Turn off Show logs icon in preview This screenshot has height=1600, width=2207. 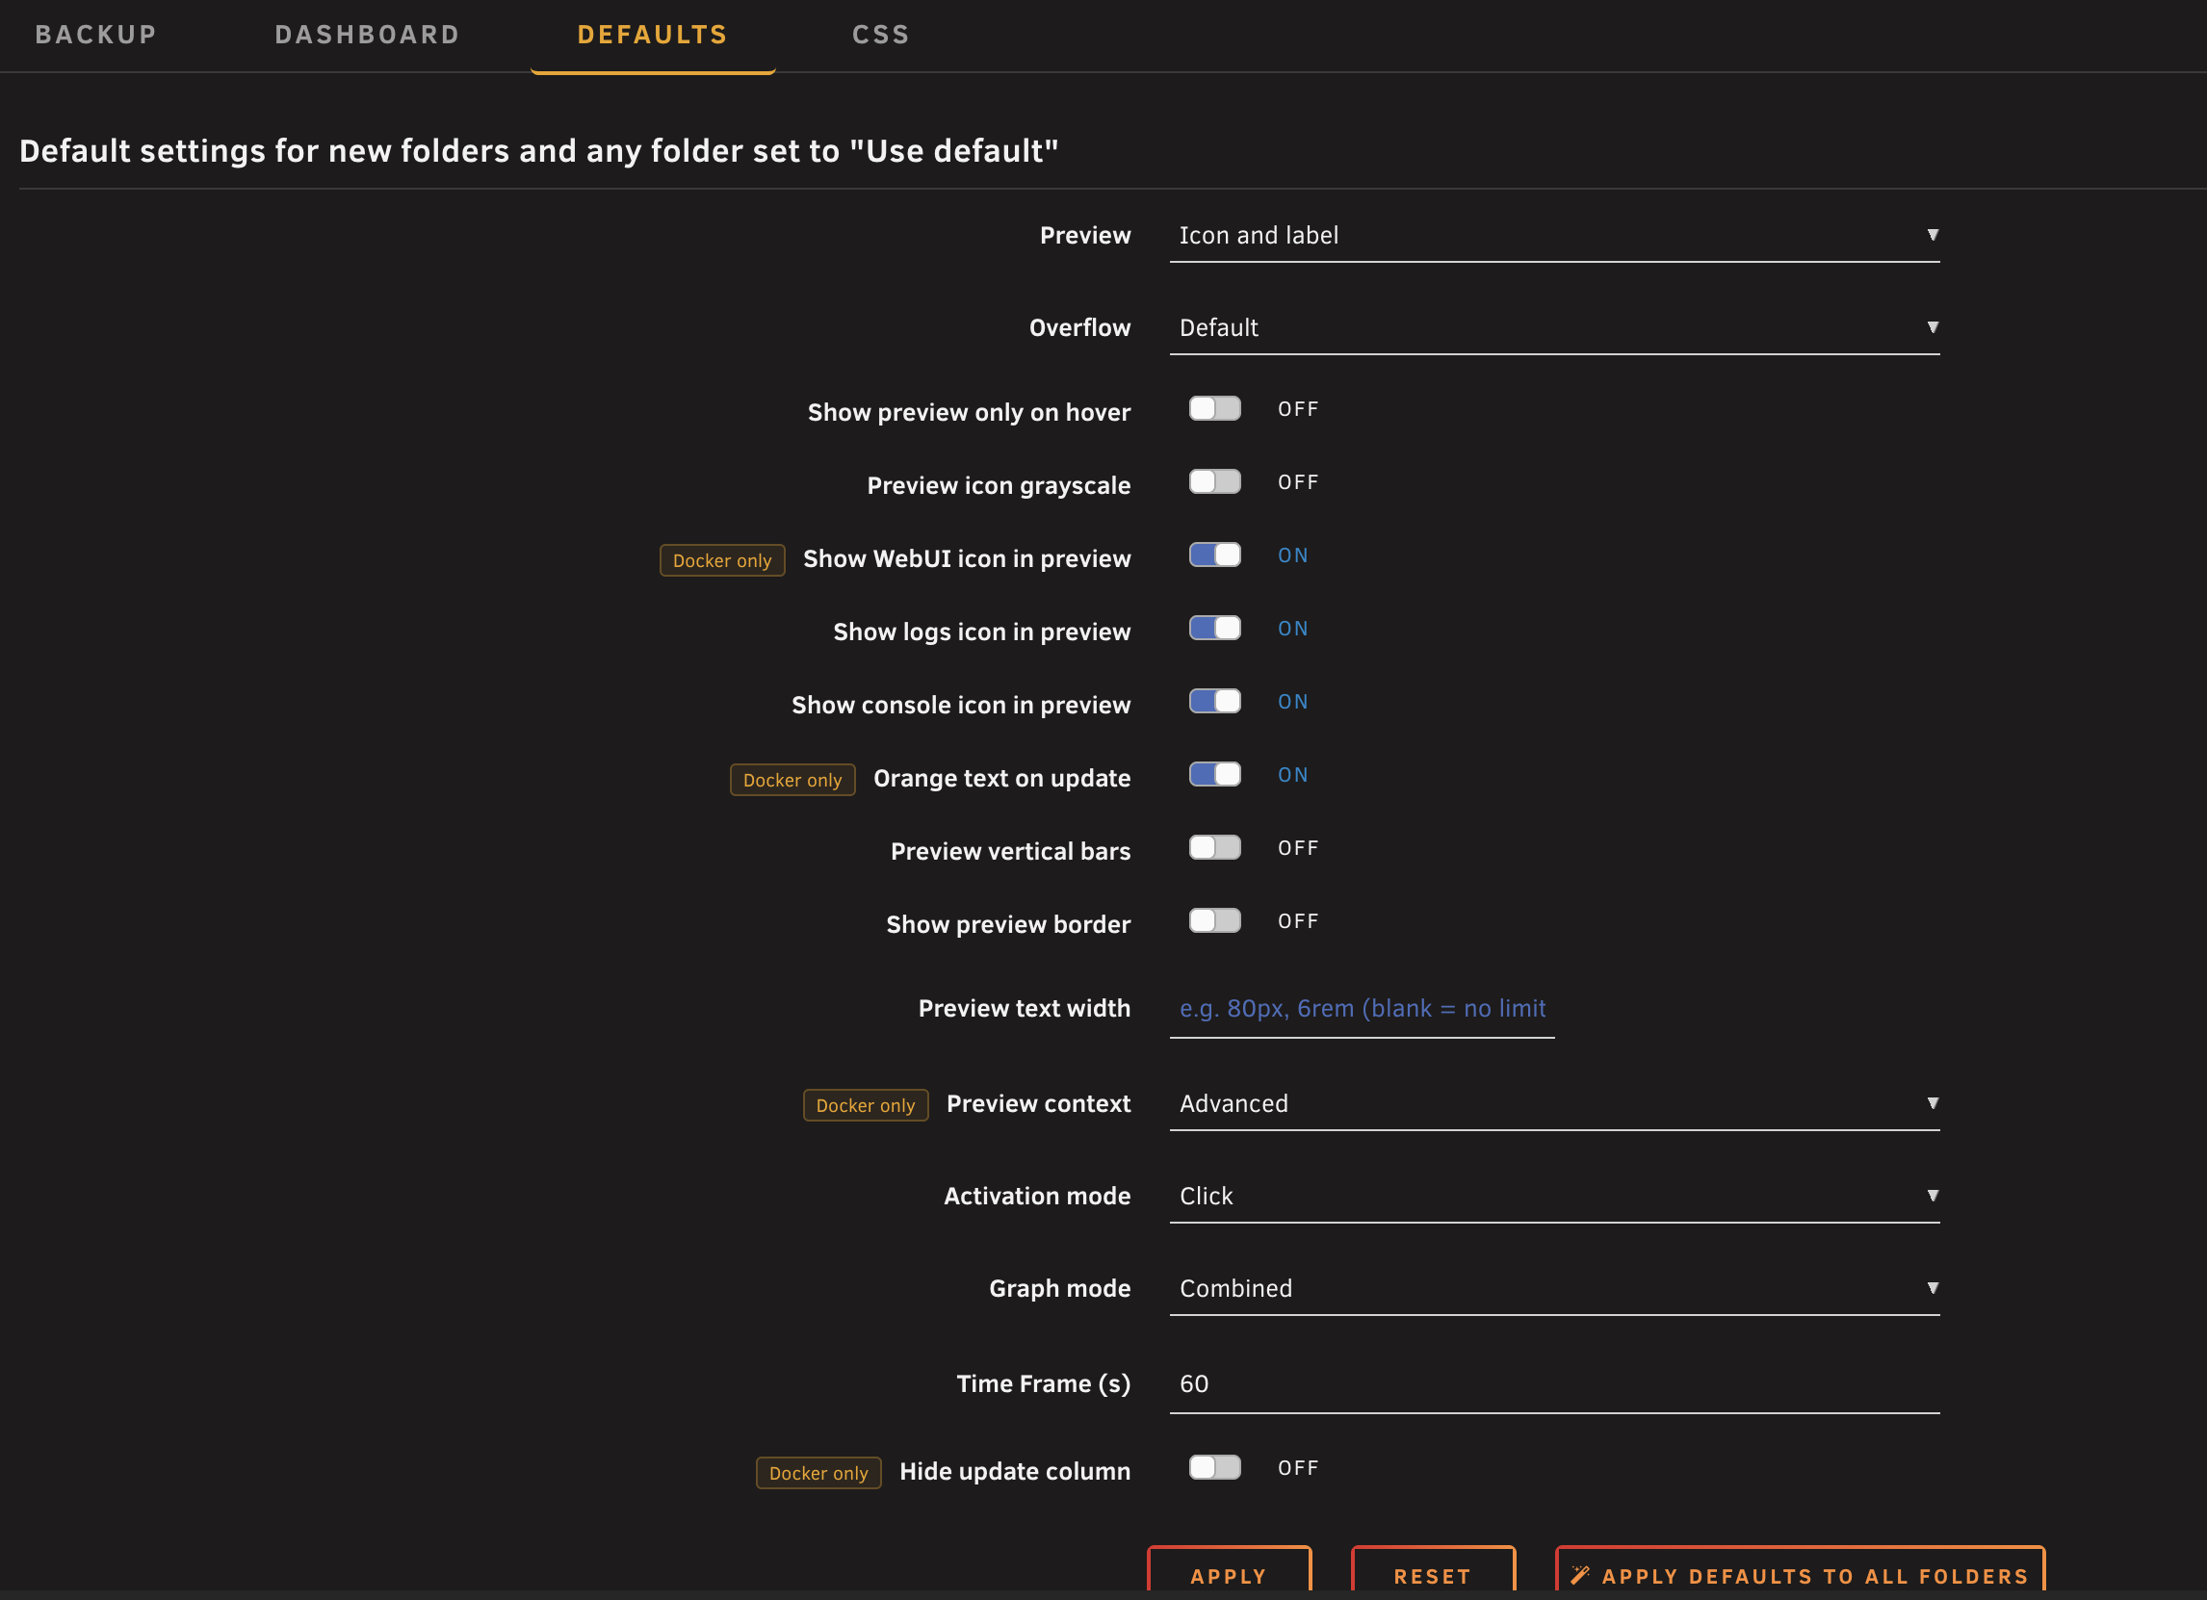pyautogui.click(x=1214, y=628)
